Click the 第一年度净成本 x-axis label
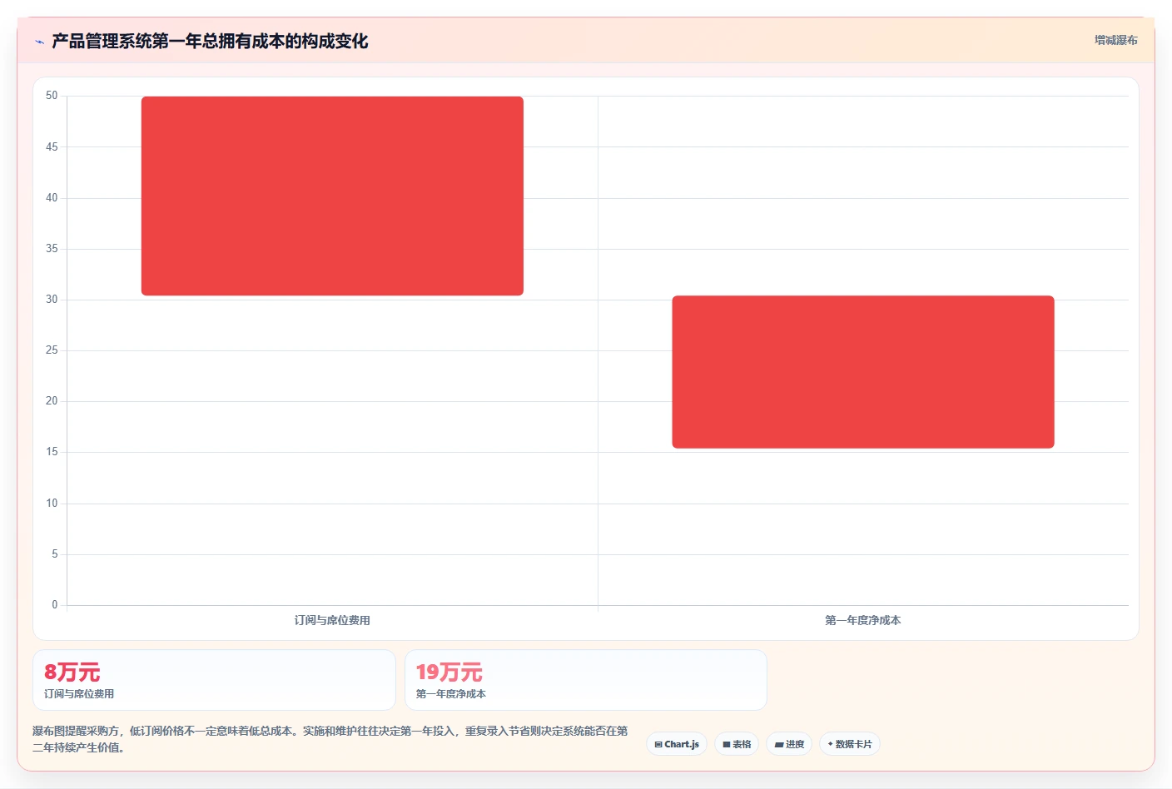The height and width of the screenshot is (789, 1172). [x=863, y=620]
